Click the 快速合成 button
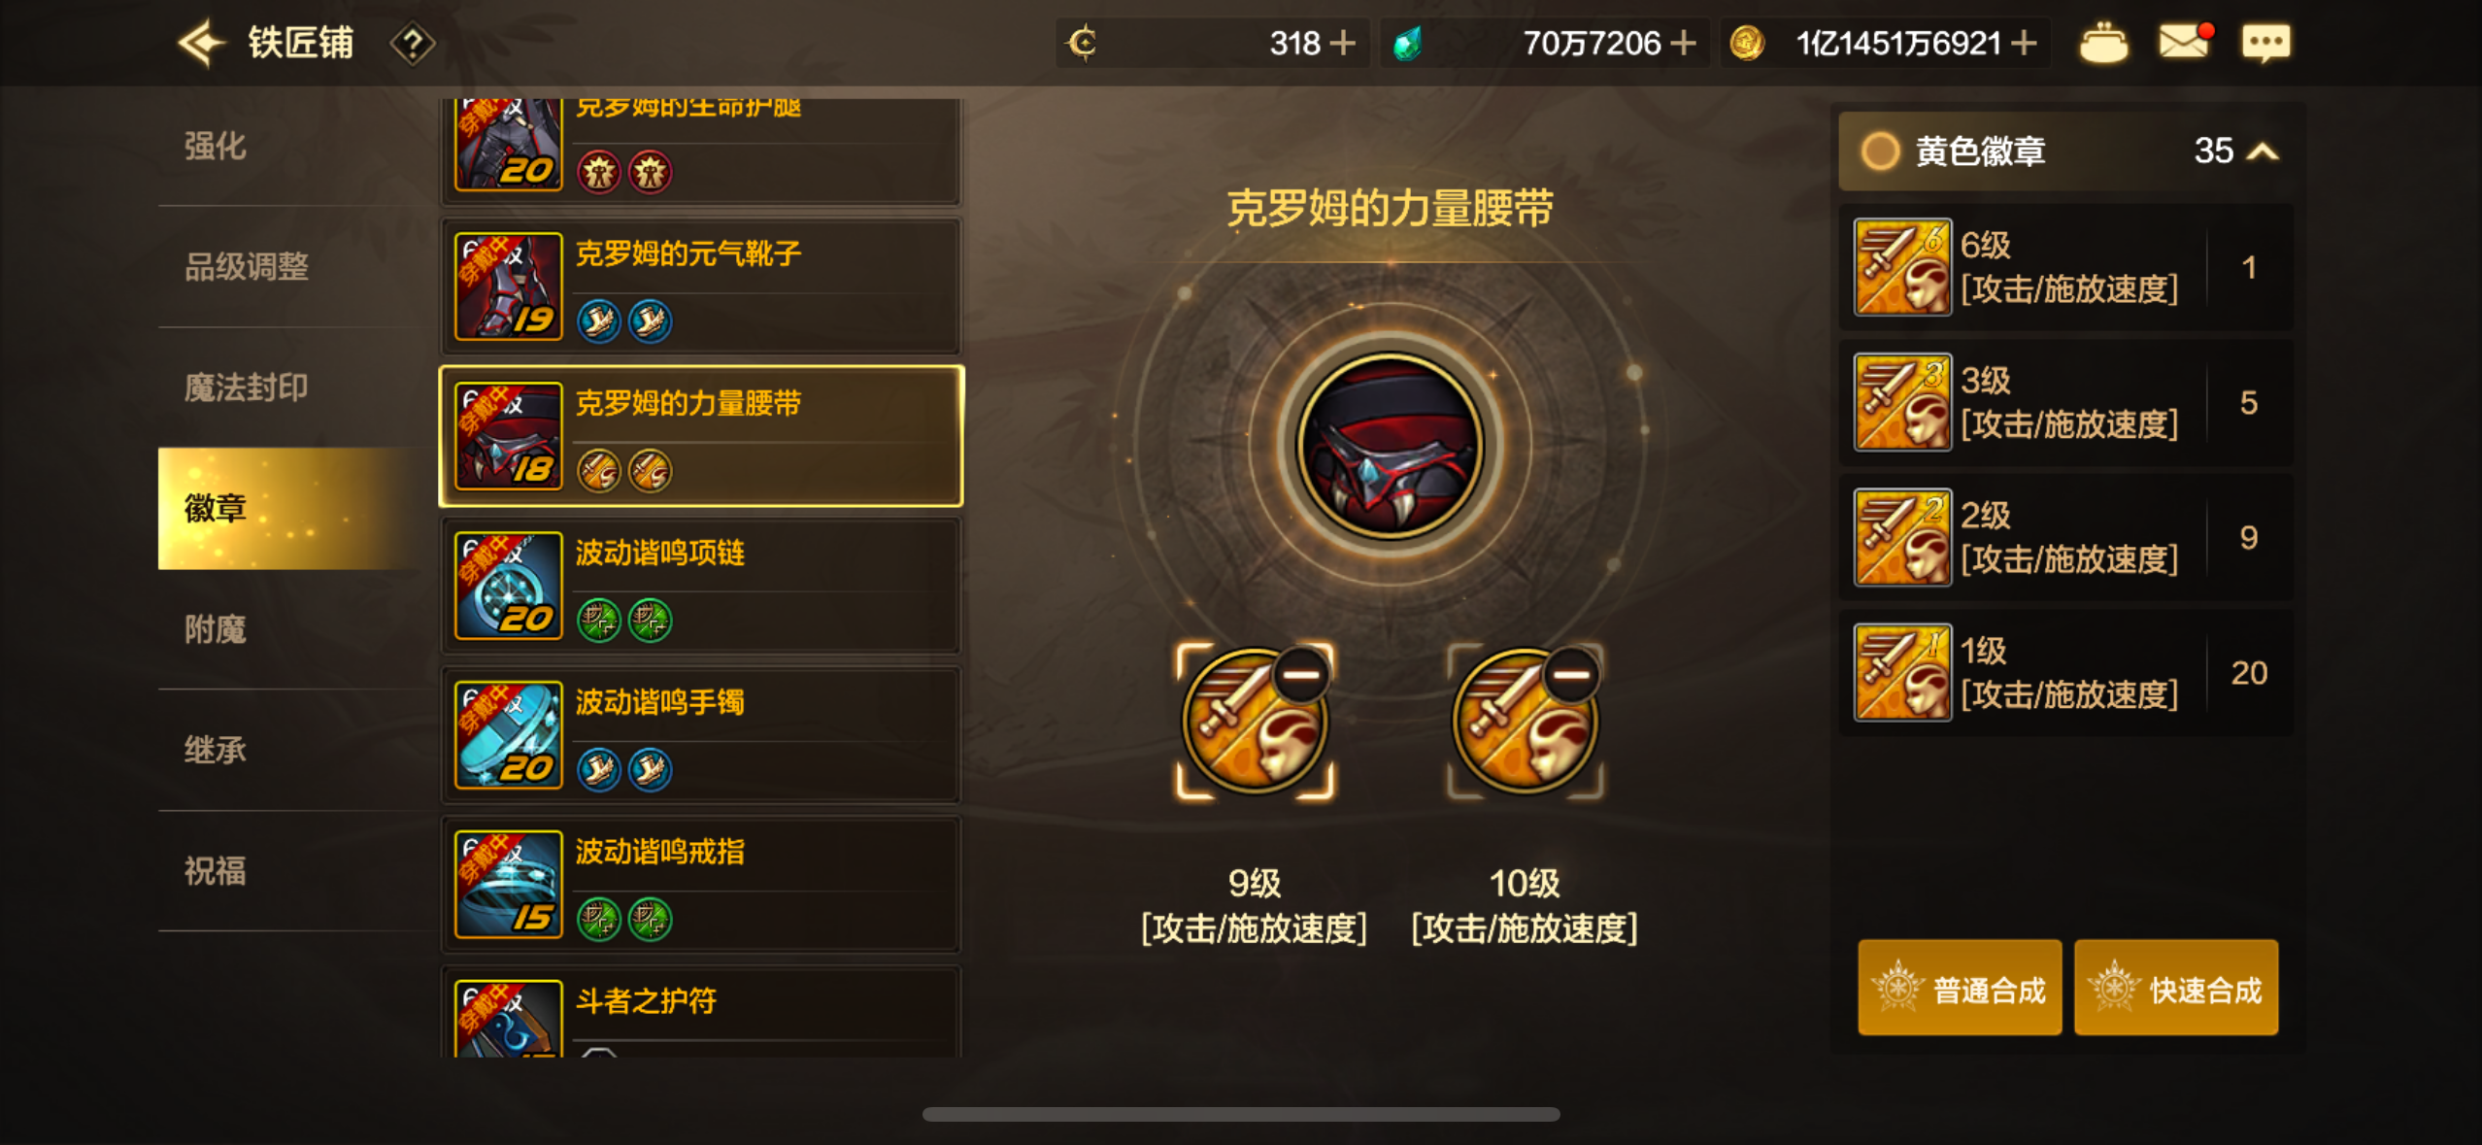Image resolution: width=2482 pixels, height=1145 pixels. (2176, 988)
